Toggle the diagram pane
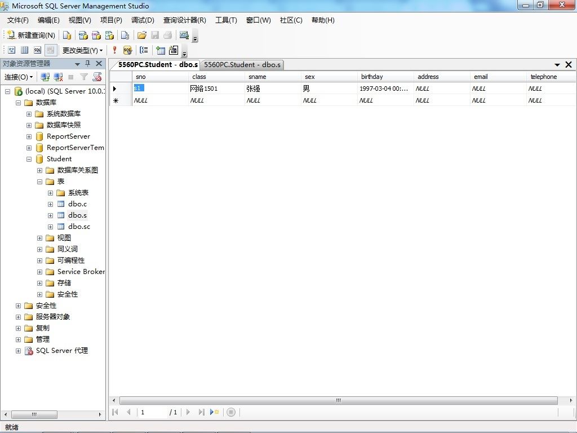577x433 pixels. tap(12, 50)
